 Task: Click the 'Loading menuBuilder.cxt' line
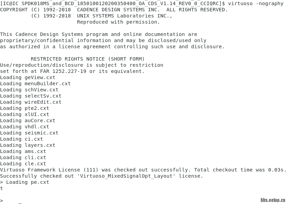35,84
